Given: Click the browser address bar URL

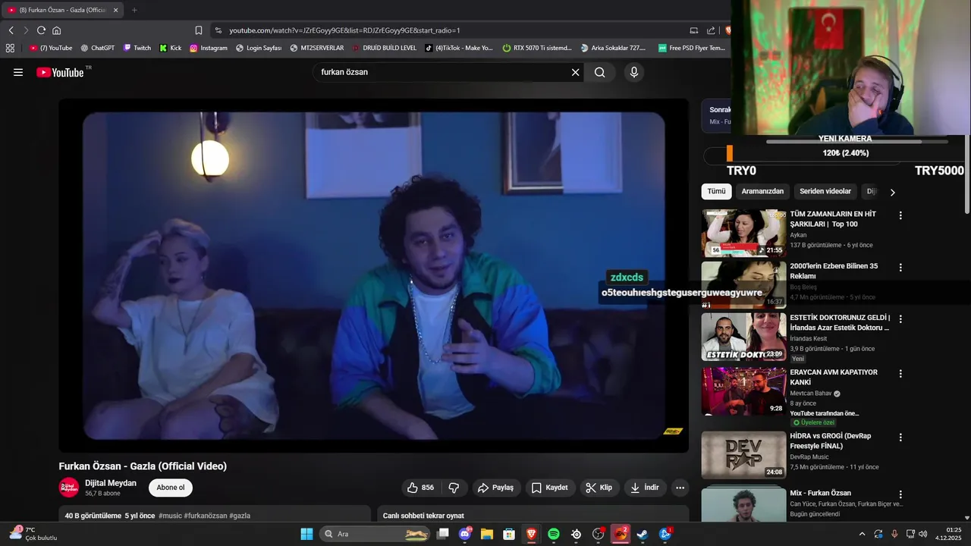Looking at the screenshot, I should click(x=345, y=30).
